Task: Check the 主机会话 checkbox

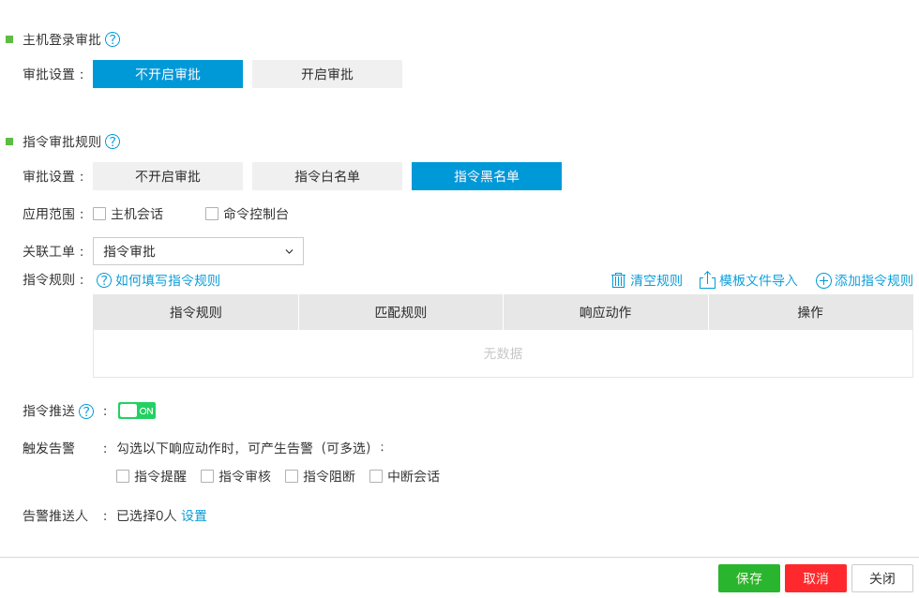Action: tap(99, 214)
